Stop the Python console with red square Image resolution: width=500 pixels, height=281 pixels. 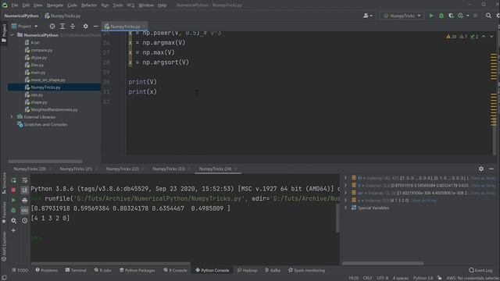pyautogui.click(x=13, y=190)
